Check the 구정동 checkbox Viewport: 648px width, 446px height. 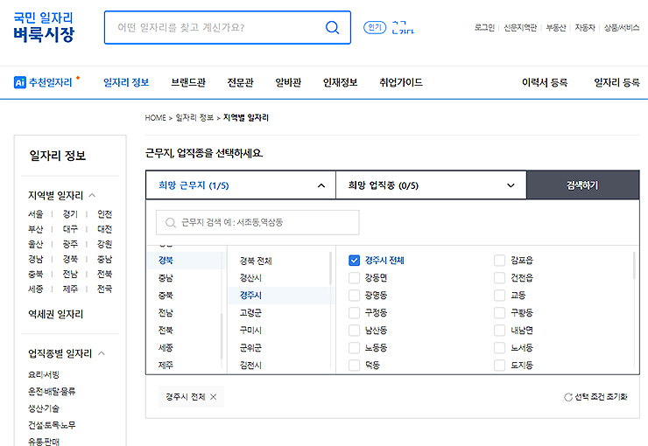click(354, 313)
